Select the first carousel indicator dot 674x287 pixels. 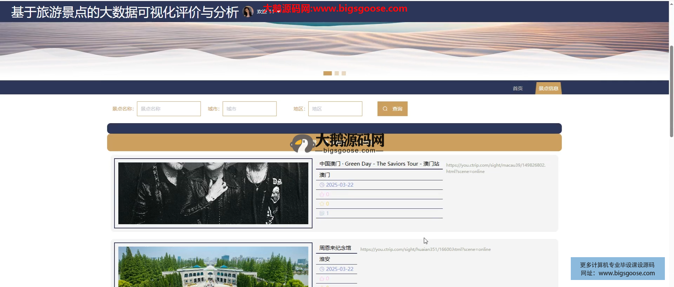[327, 73]
